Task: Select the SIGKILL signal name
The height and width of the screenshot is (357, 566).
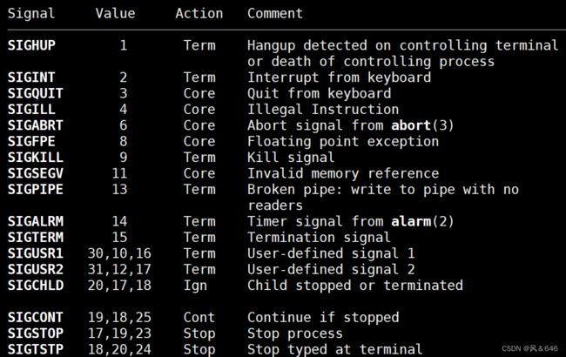Action: click(36, 158)
